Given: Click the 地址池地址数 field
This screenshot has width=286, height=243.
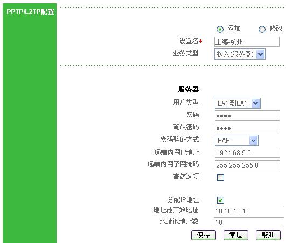Looking at the screenshot, I should 249,222.
